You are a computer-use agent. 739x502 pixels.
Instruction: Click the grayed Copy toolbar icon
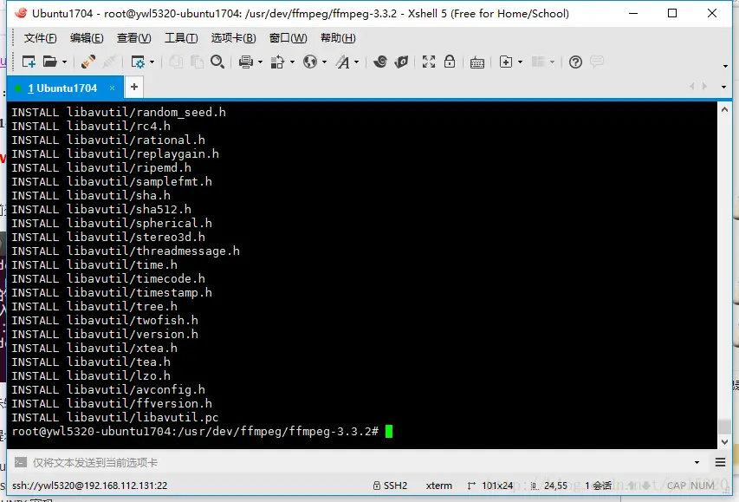coord(176,62)
